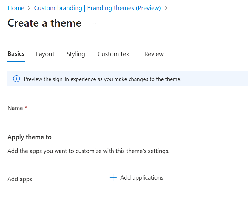Click the plus icon to add applications
Screen dimensions: 248x222
pos(113,178)
